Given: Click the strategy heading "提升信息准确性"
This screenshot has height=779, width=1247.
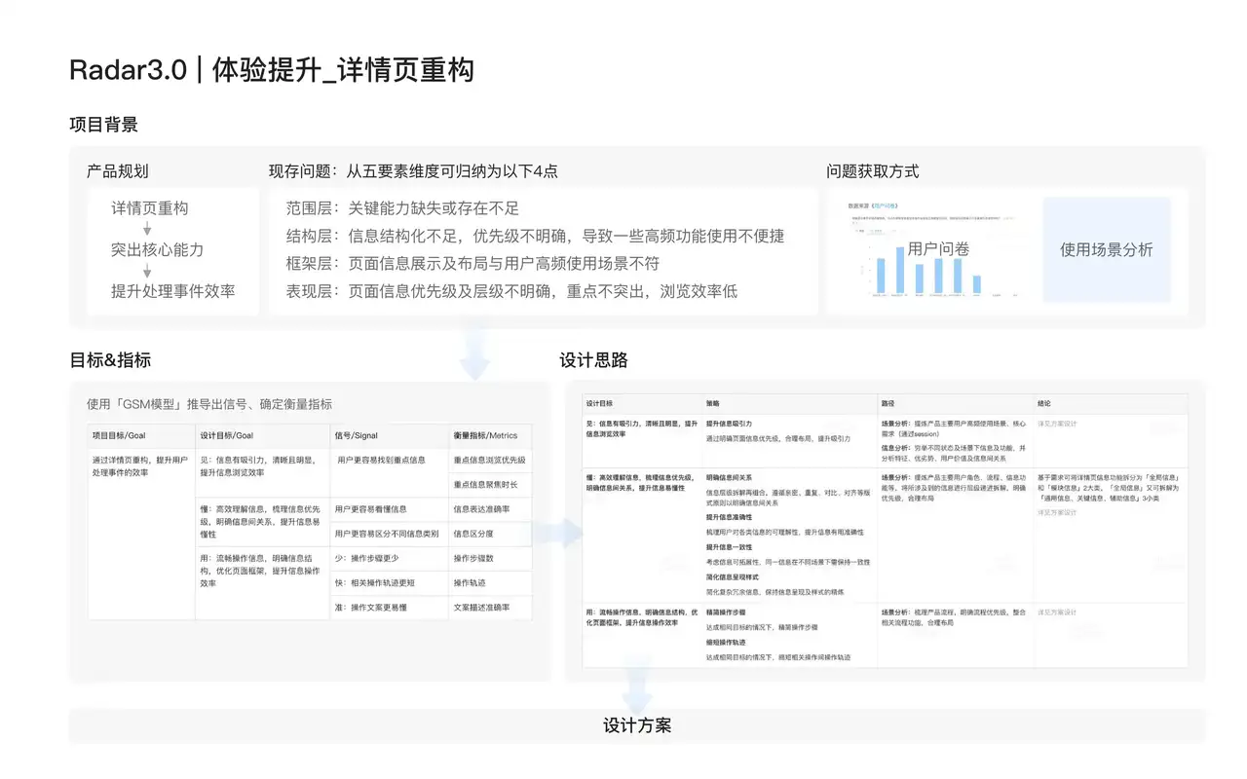Looking at the screenshot, I should point(729,518).
